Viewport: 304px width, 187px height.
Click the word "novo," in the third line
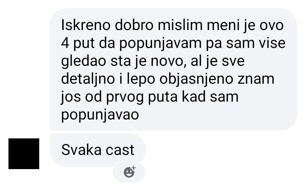pos(168,61)
